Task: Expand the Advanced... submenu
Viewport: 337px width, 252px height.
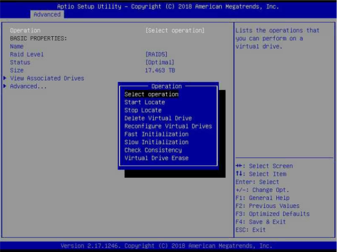Action: 28,86
